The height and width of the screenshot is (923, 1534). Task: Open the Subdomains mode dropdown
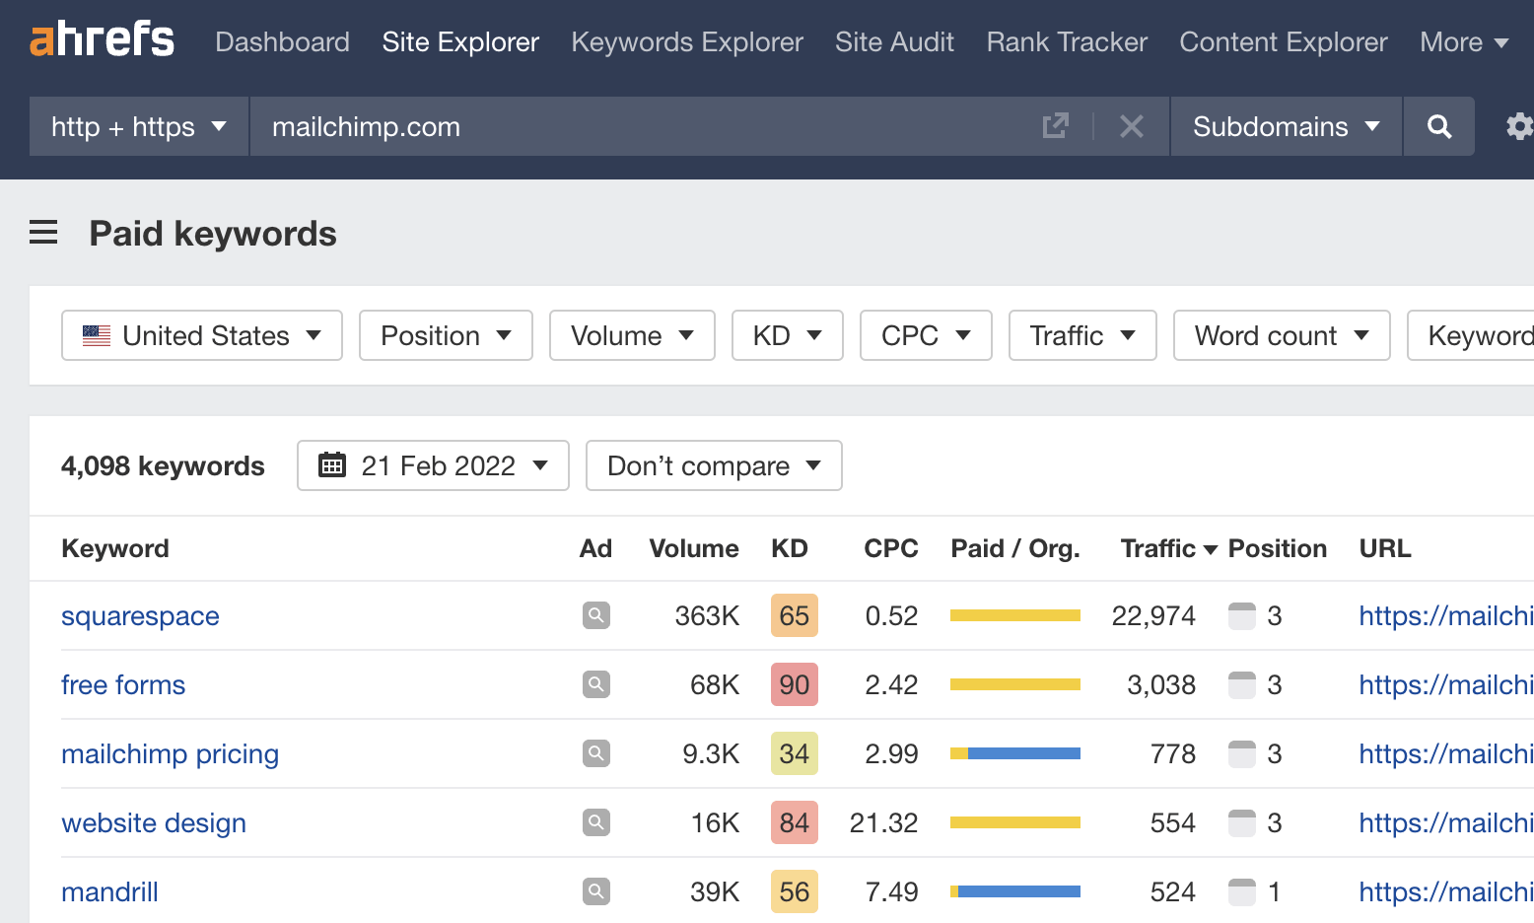pos(1287,126)
